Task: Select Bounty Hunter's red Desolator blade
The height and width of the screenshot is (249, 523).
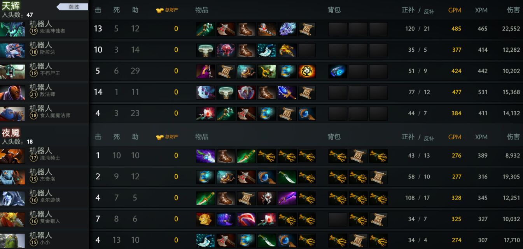Action: 246,219
